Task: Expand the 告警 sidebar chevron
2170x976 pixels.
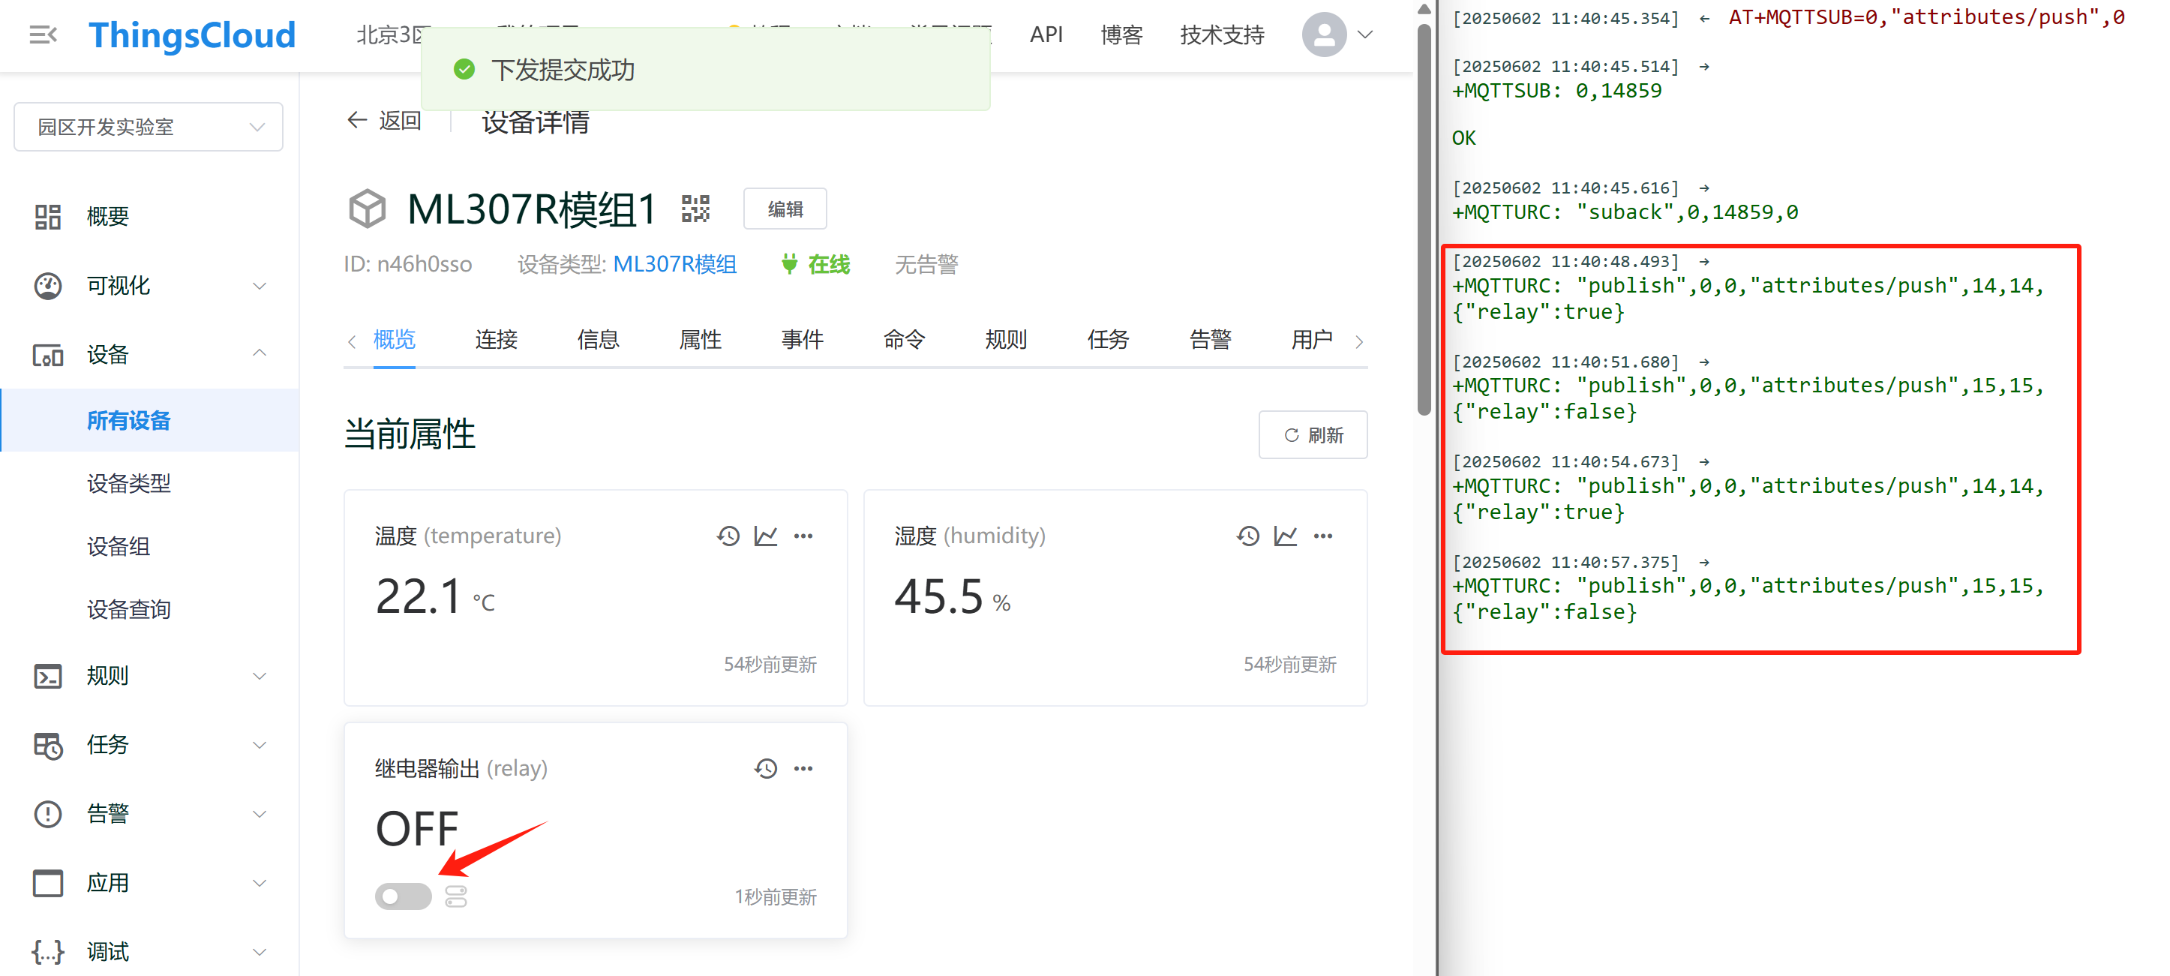Action: (260, 814)
